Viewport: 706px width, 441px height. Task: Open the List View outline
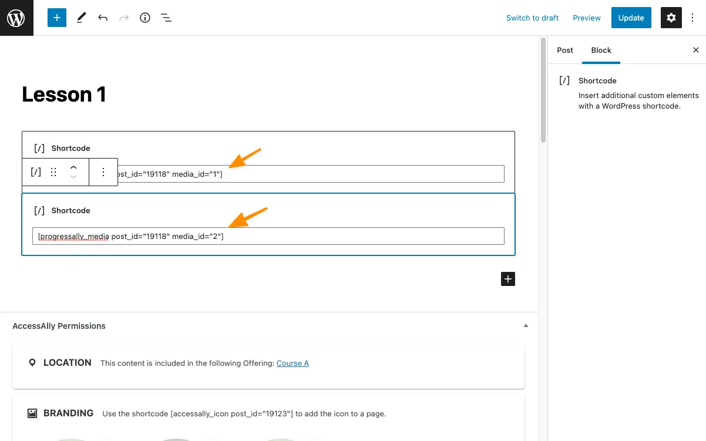coord(166,18)
